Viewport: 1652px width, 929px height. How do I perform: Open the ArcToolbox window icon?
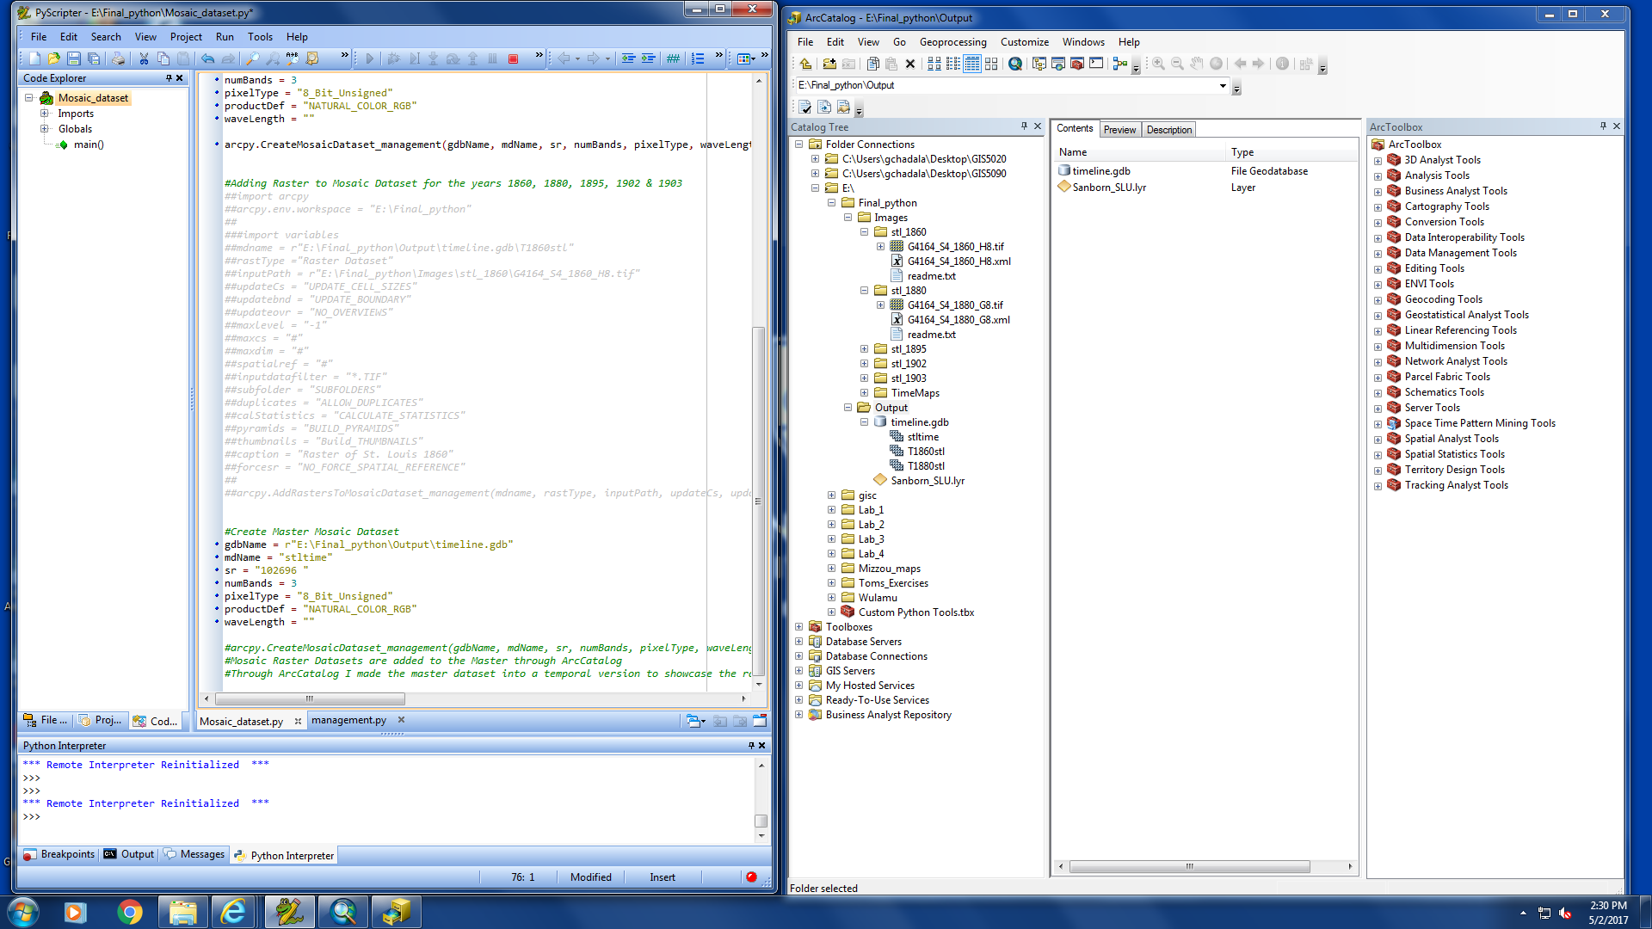point(1076,64)
